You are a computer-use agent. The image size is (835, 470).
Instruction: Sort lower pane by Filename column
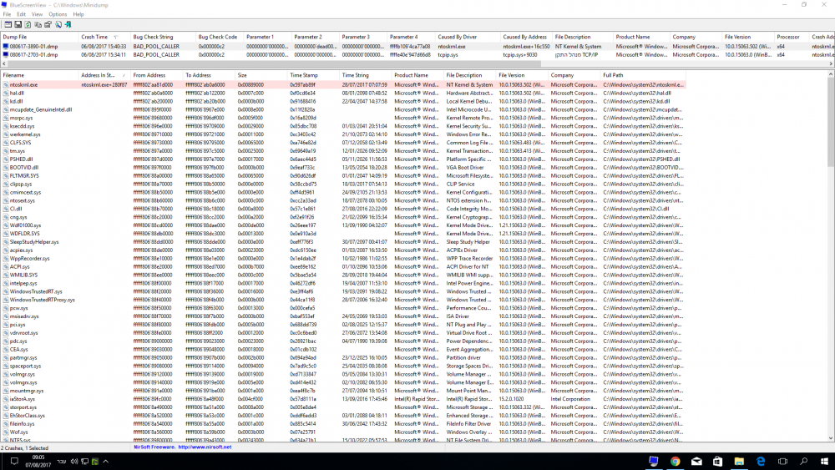click(x=39, y=76)
